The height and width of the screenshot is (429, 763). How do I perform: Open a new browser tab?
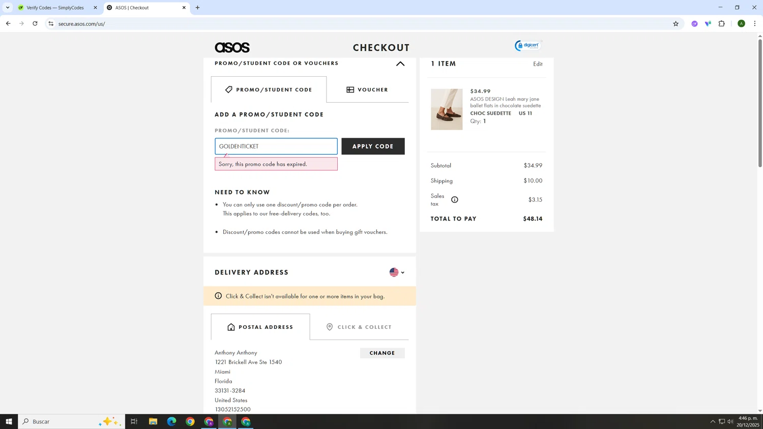tap(197, 8)
